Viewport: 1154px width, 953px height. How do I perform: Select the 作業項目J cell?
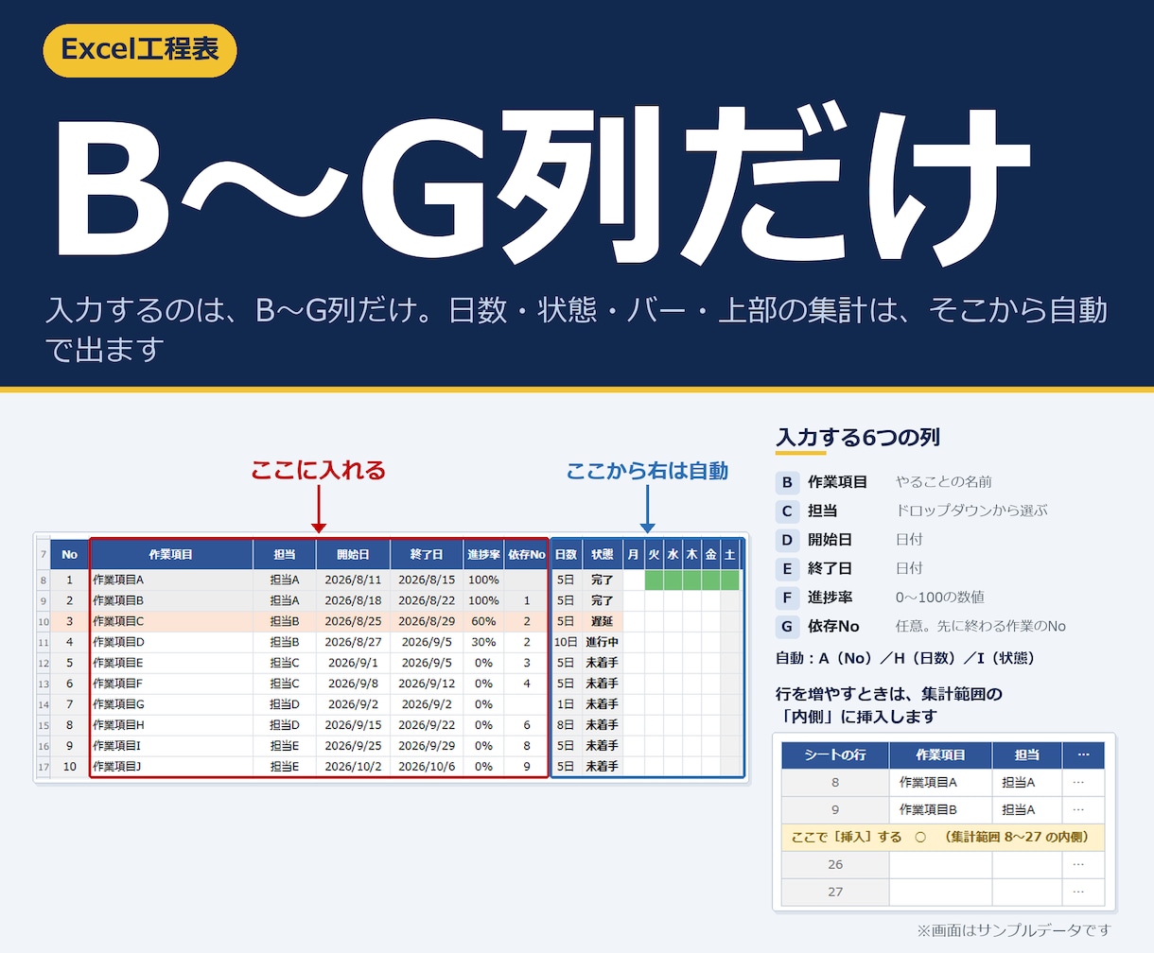pos(172,767)
